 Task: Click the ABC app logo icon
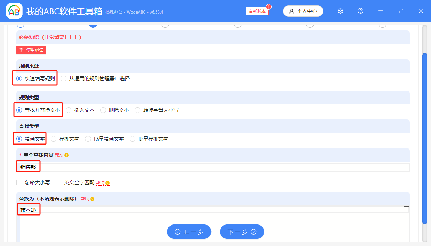(x=14, y=11)
